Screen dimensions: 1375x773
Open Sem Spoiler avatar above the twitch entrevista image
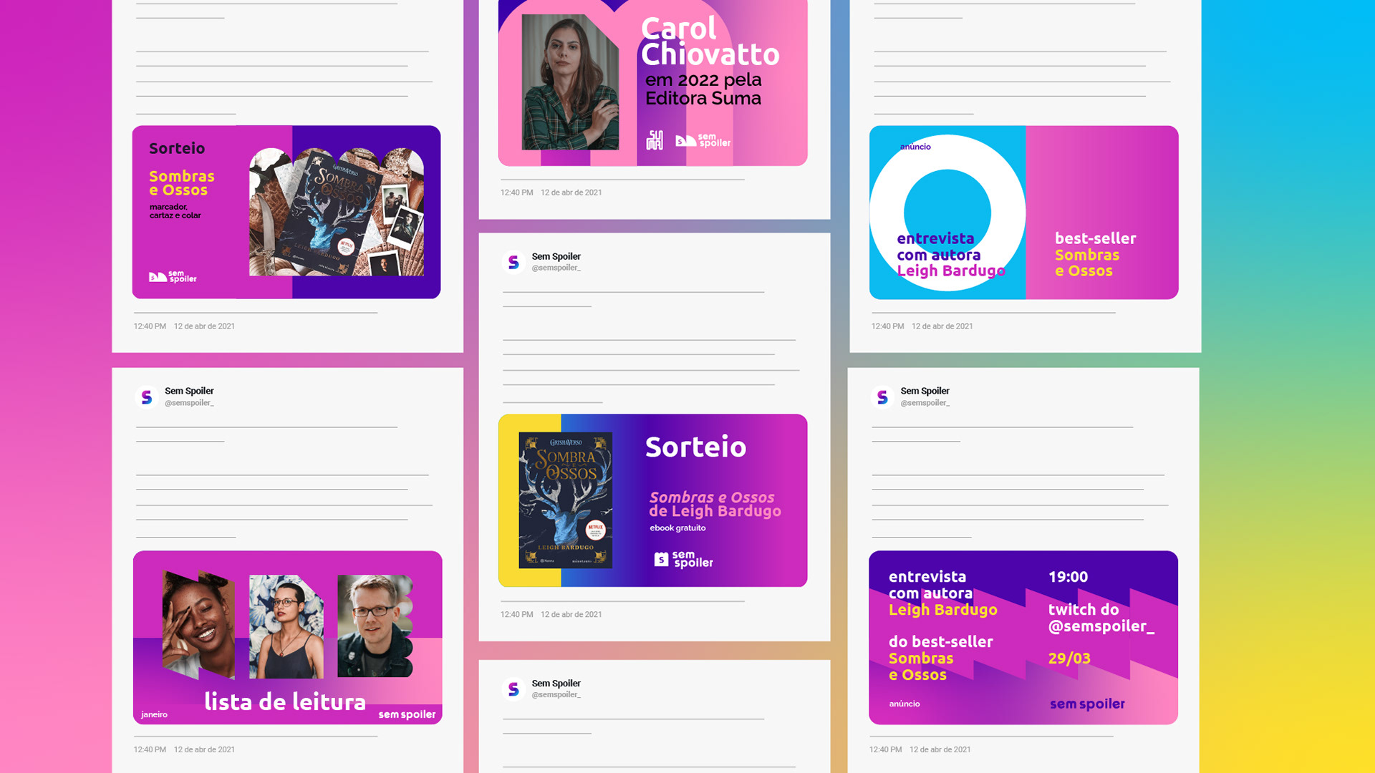click(x=882, y=397)
